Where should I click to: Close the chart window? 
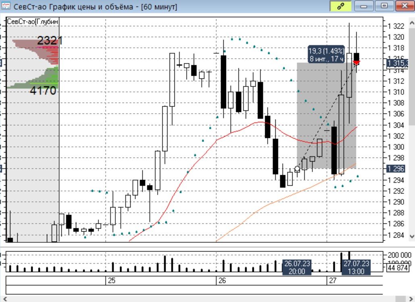[405, 6]
